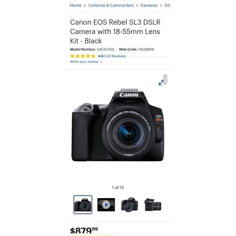Click the Canon EOS Rebel SL3 product title
The width and height of the screenshot is (236, 236).
115,31
